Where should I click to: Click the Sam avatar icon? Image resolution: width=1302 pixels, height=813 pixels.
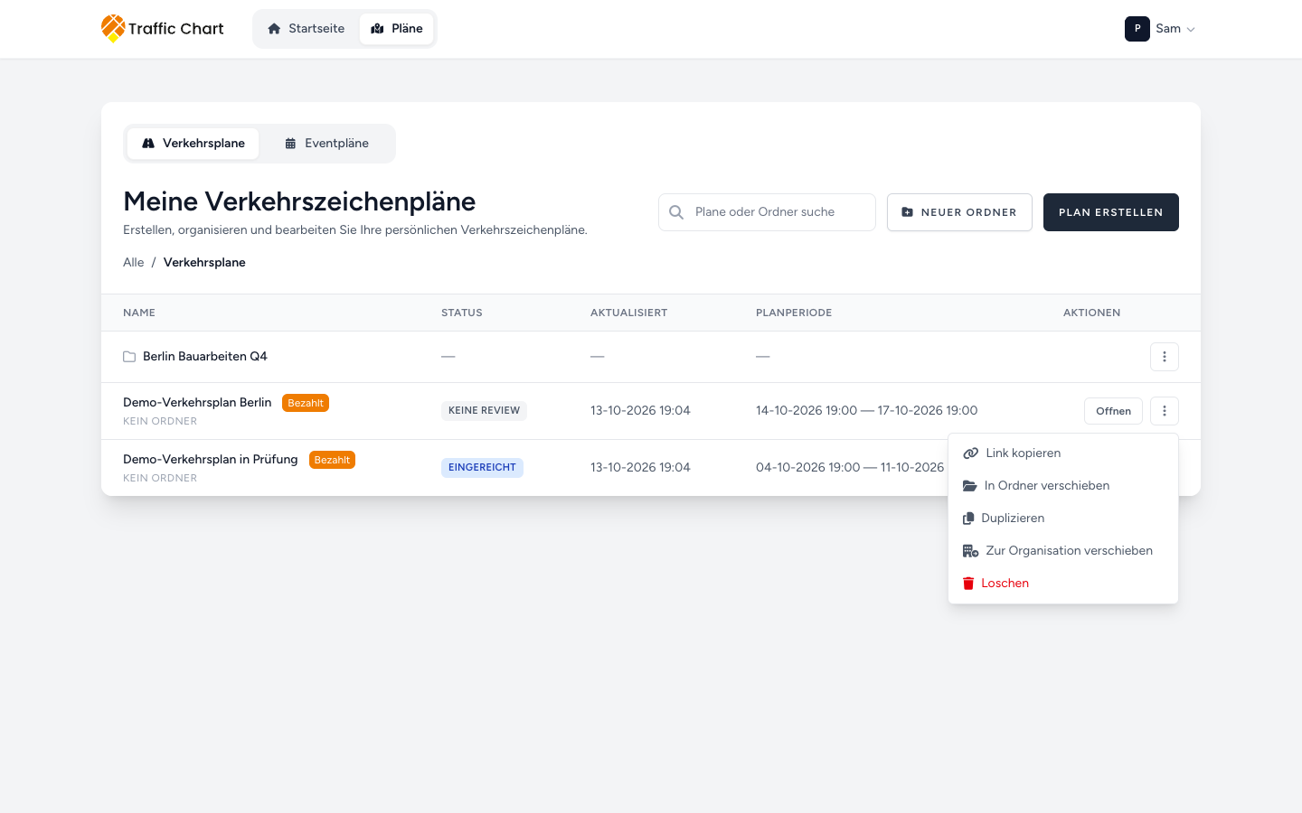1137,29
